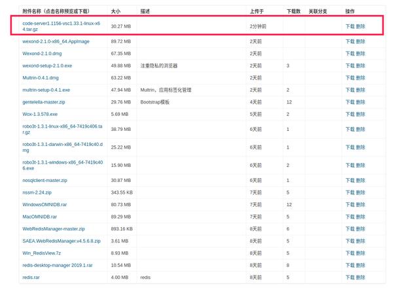Open robo3t-1.3.1-darwin-x86_64 dmg link

coord(63,147)
